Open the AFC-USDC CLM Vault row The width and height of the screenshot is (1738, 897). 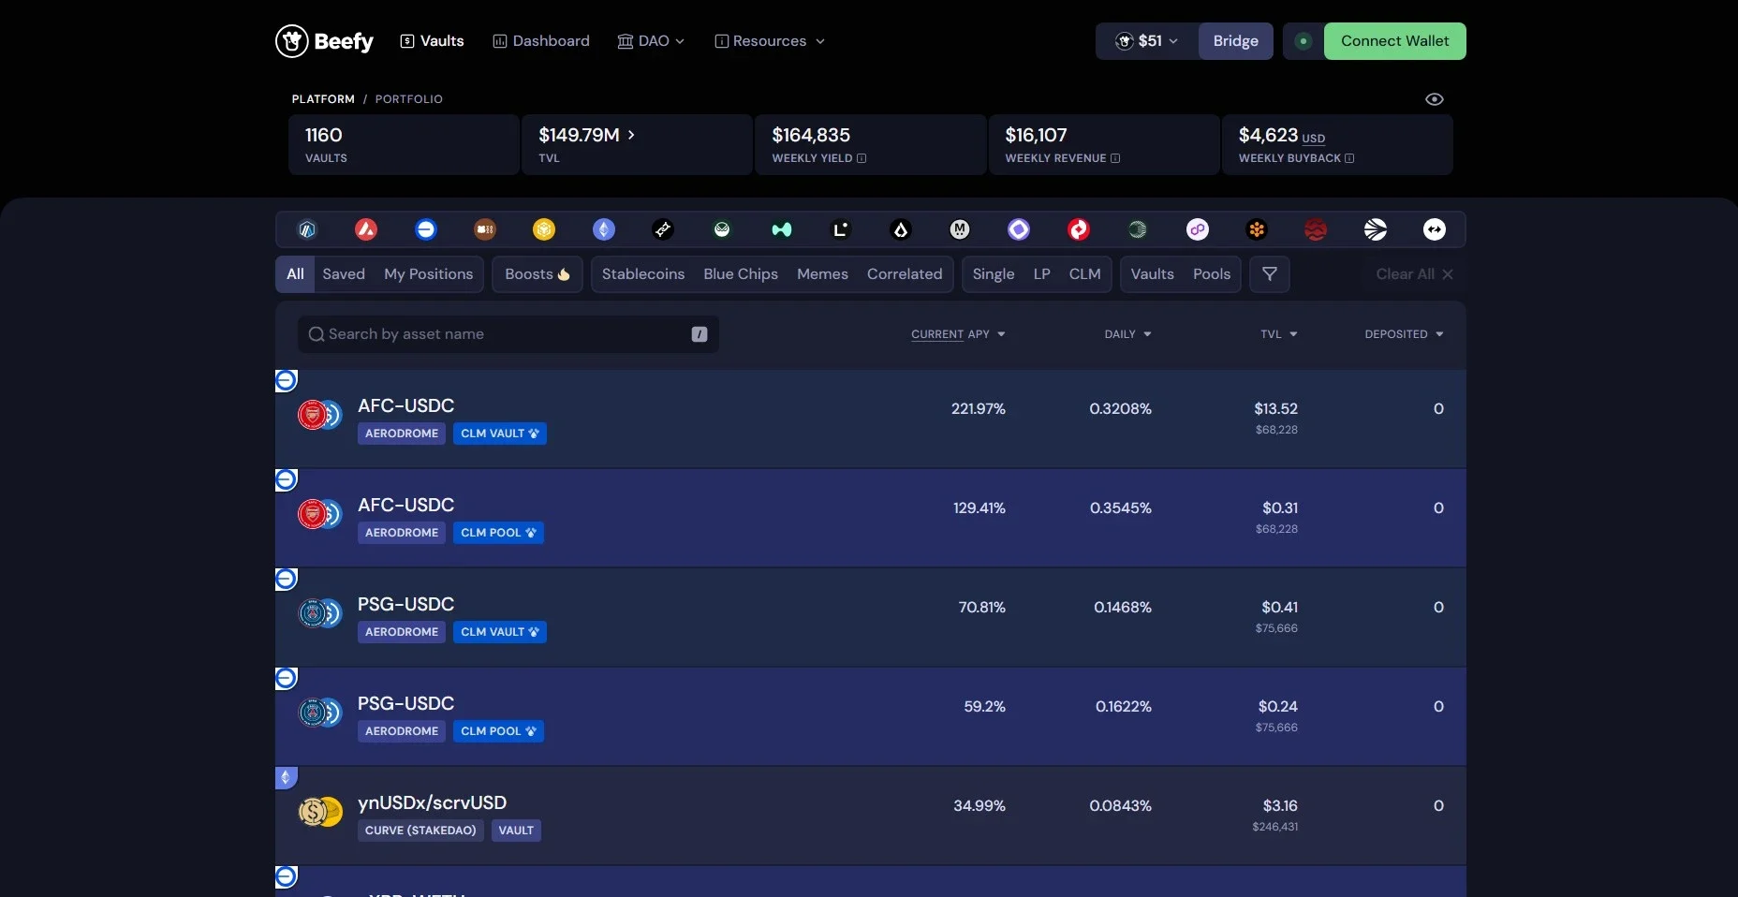(871, 419)
